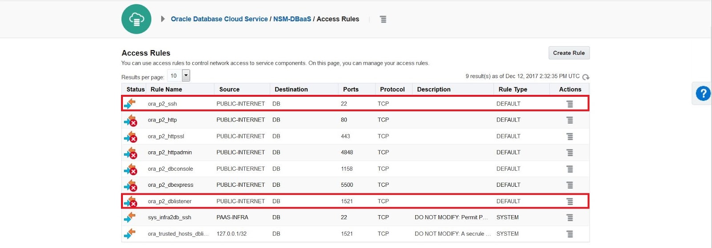Click the 'DO NOT MODIFY: A secrule ...' description
Screen dimensions: 712x248
[x=453, y=233]
